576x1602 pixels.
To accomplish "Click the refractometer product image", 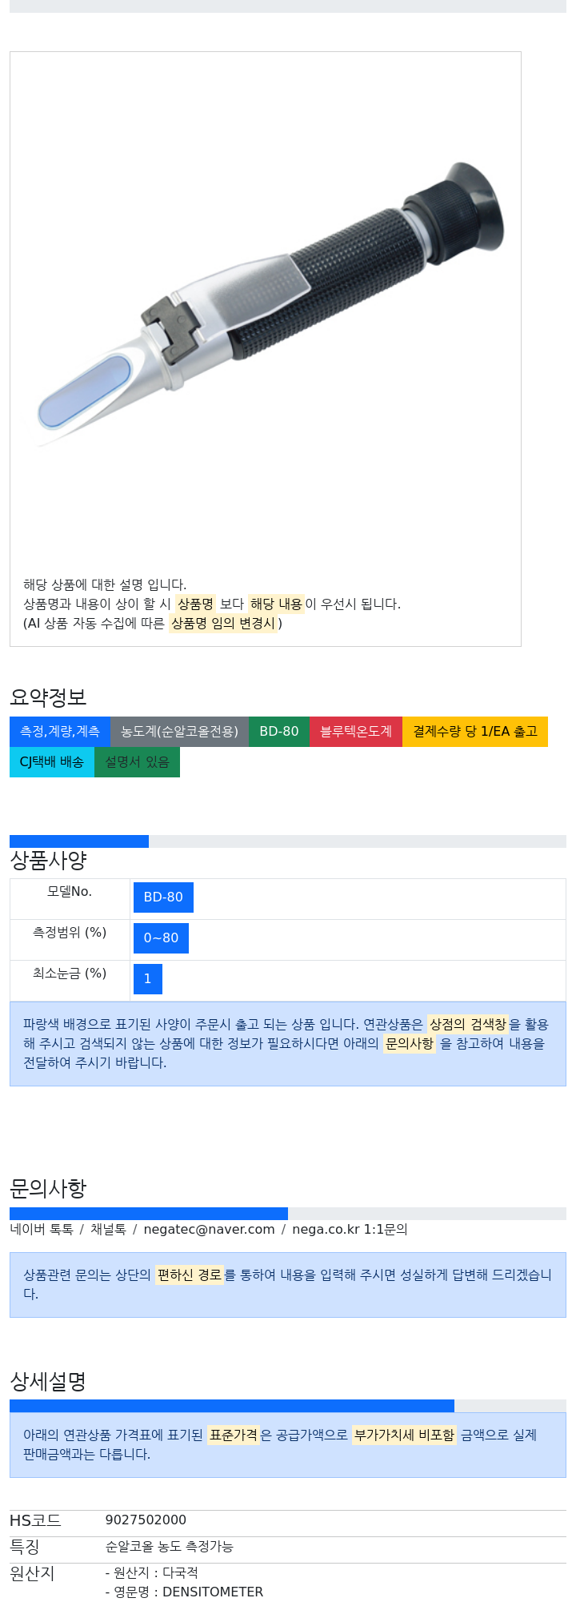I will pos(272,304).
